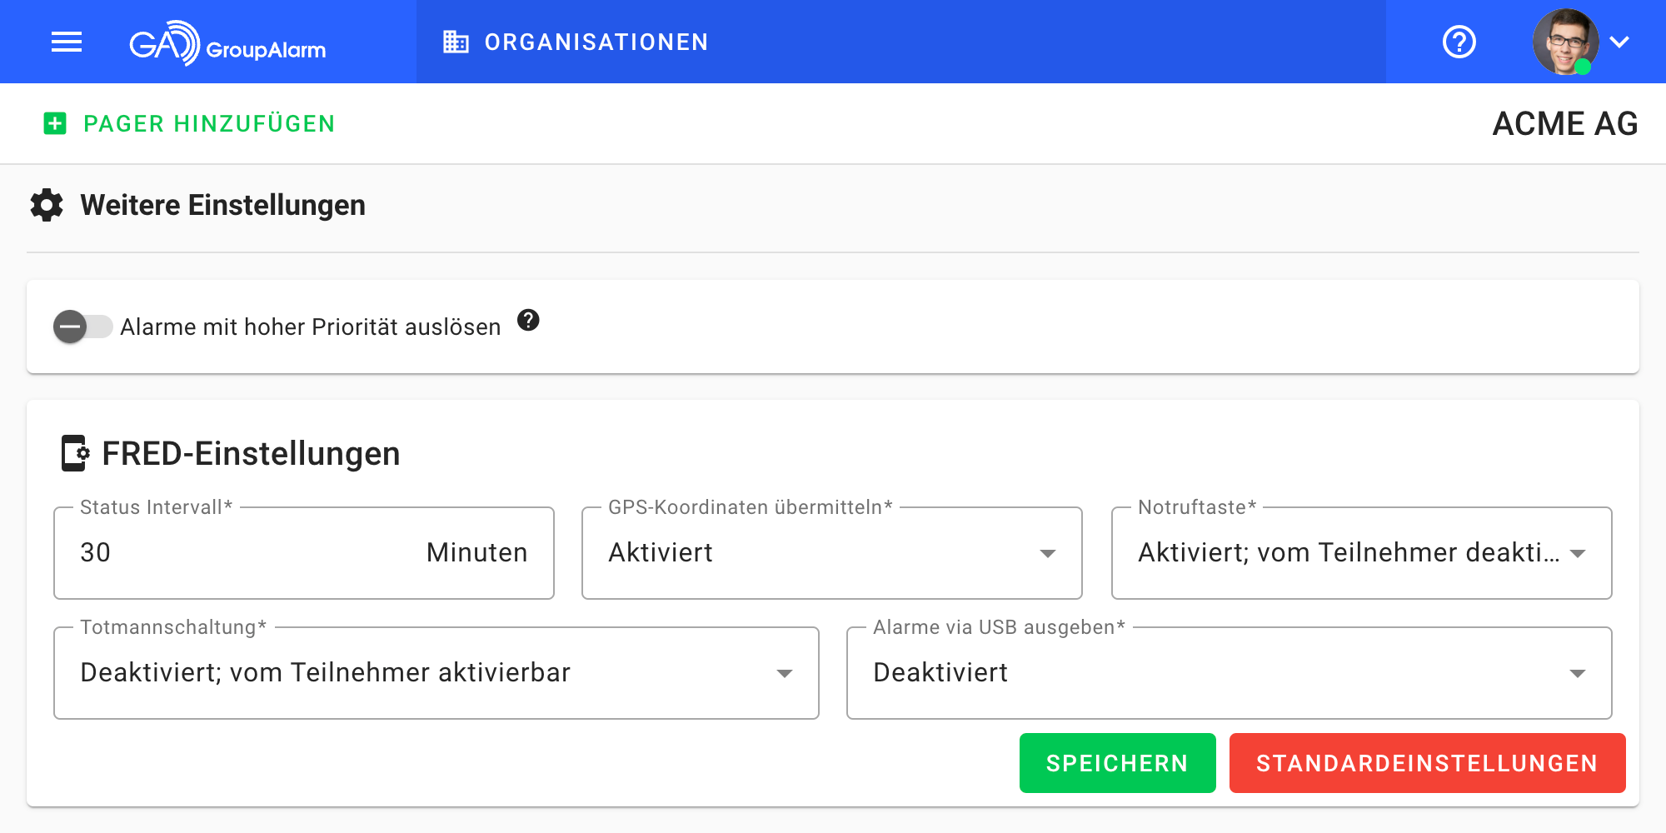The image size is (1666, 833).
Task: Open Alarme via USB ausgeben dropdown
Action: (1229, 673)
